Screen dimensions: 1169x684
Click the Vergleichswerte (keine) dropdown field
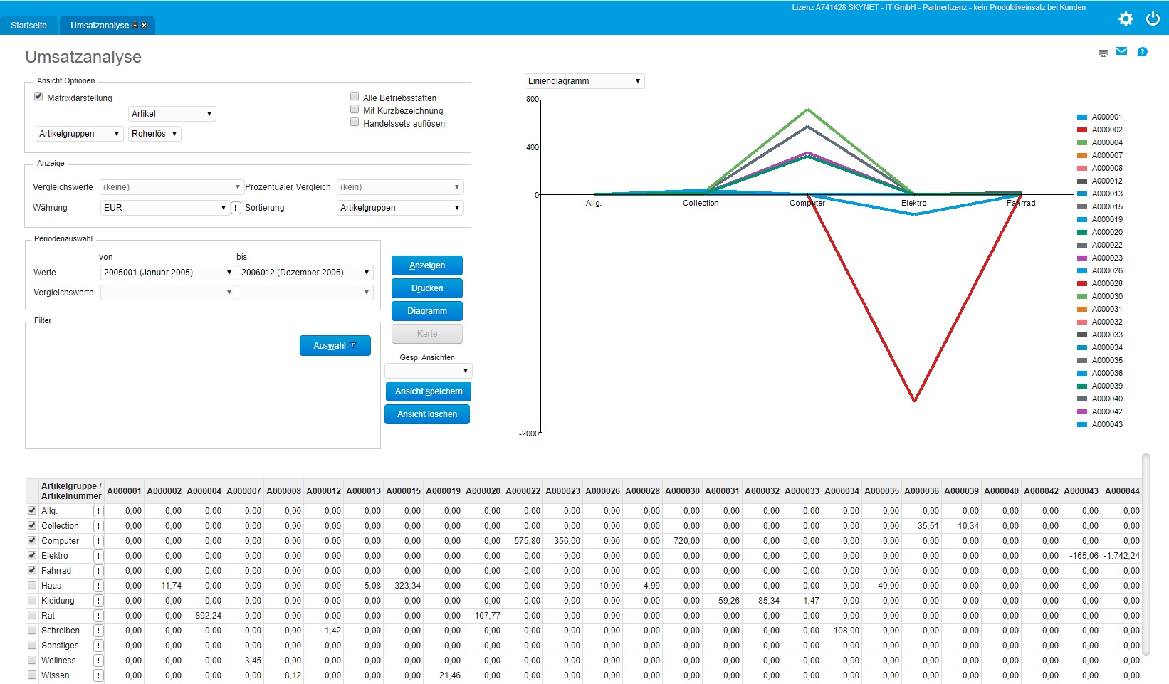171,187
